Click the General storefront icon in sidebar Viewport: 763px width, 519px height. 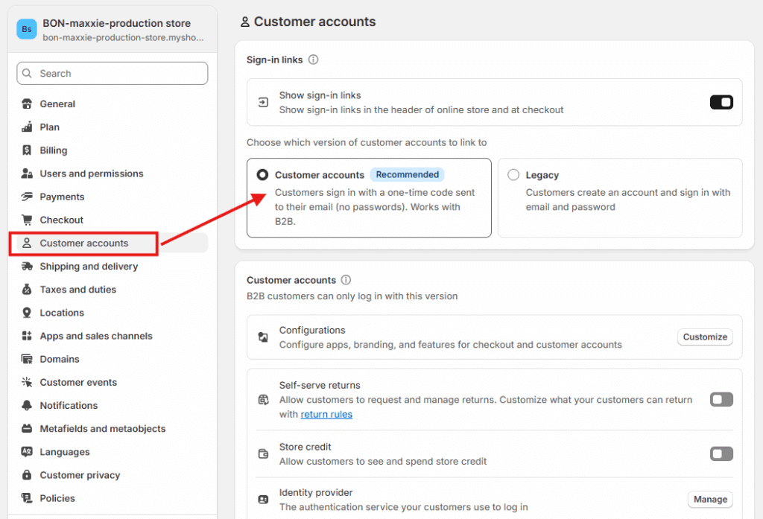[x=28, y=104]
